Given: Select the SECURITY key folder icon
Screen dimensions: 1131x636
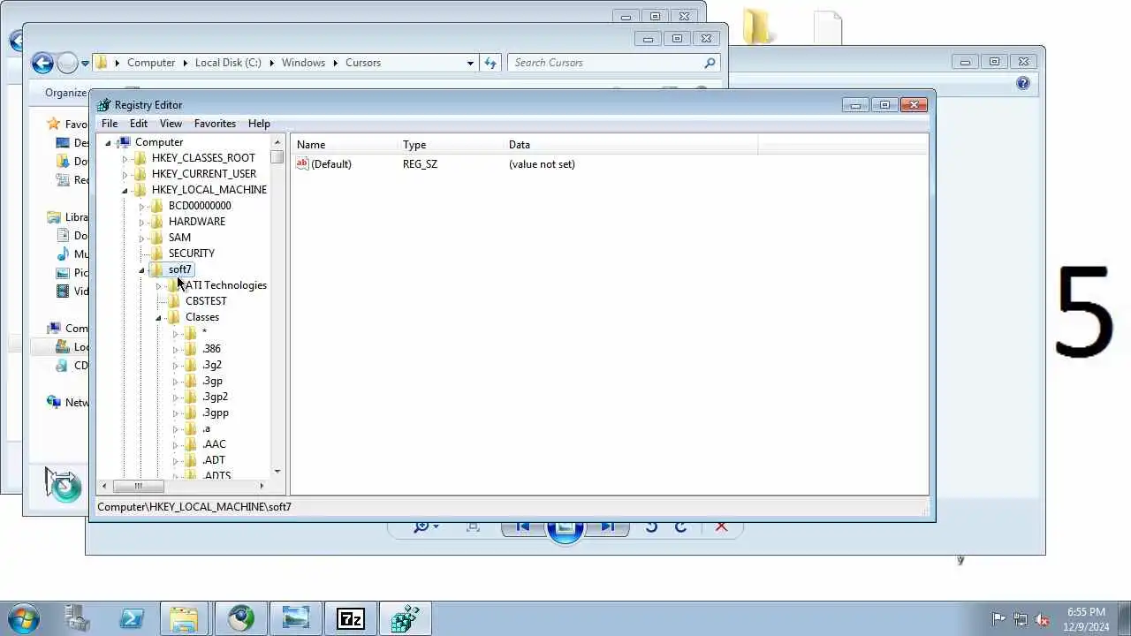Looking at the screenshot, I should (157, 254).
